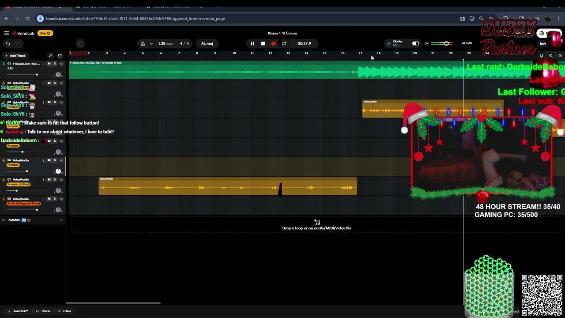The height and width of the screenshot is (318, 565).
Task: Toggle loop cycle mode
Action: [x=284, y=43]
